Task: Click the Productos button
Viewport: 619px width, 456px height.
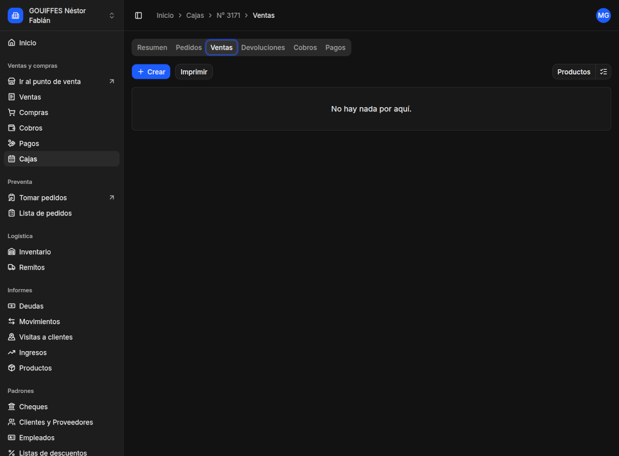Action: coord(574,72)
